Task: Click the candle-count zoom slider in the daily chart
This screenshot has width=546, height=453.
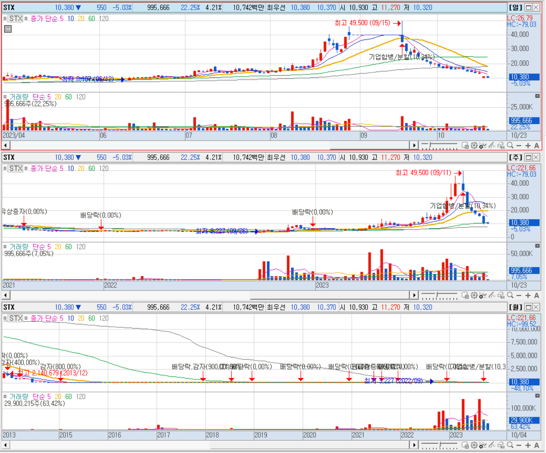Action: 439,146
